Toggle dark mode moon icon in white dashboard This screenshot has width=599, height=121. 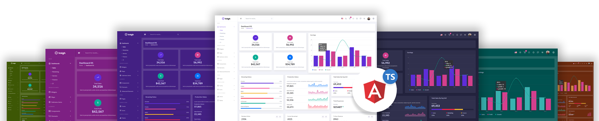(346, 19)
